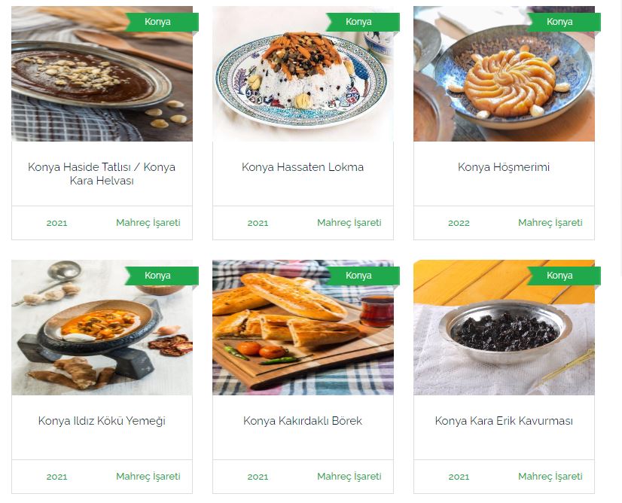Open the Konya Ildız Kökü Yemeği photo
622x503 pixels.
[x=102, y=328]
